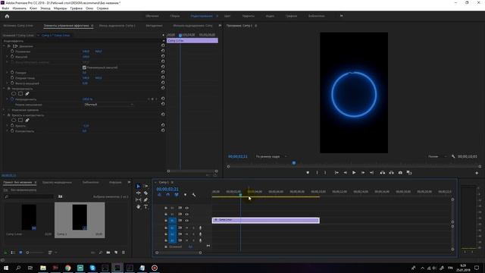Click New Item icon in Project panel
Screen dimensions: 485x273
coord(116,253)
